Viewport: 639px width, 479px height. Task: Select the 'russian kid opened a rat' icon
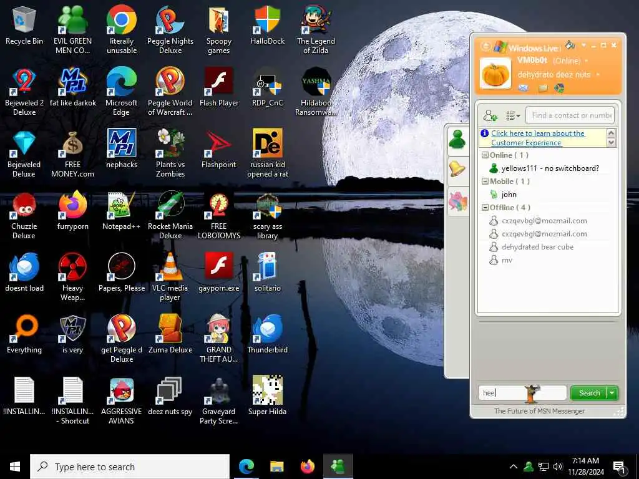[x=267, y=153]
